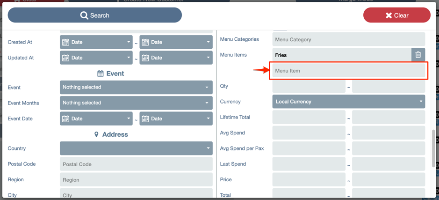This screenshot has width=439, height=200.
Task: Click the Postal Code input field
Action: [x=136, y=164]
